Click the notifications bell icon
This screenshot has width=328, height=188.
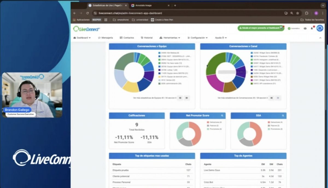312,28
